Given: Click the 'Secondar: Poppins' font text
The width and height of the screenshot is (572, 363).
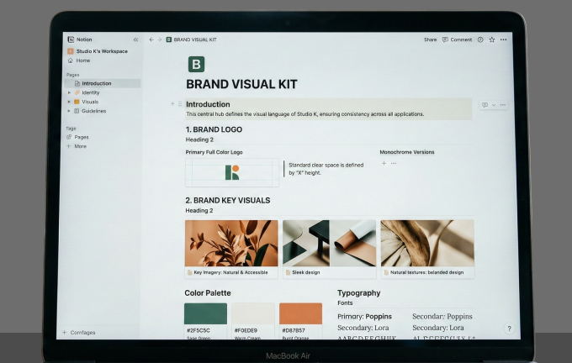Looking at the screenshot, I should click(442, 316).
